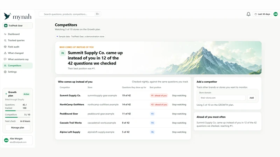Open Settings in sidebar
280x157 pixels.
17,72
